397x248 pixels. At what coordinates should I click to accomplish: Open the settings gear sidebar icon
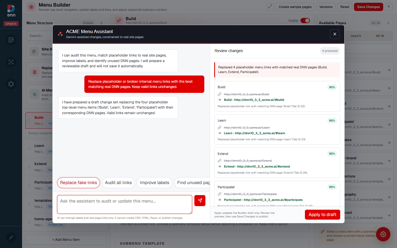pyautogui.click(x=11, y=84)
